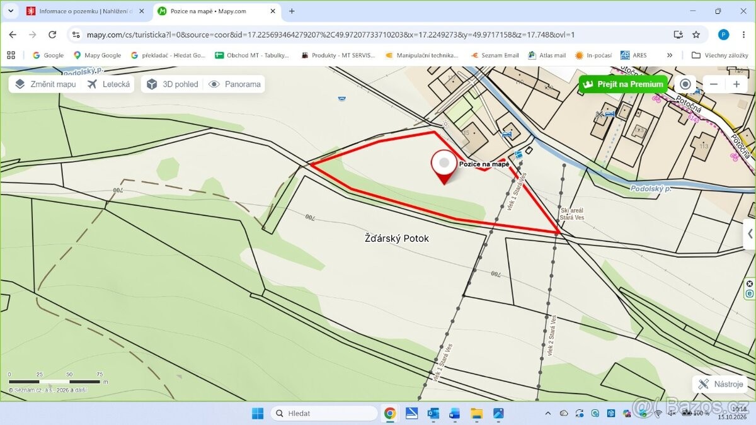Open the Wi-Fi network tray icon

pos(658,414)
